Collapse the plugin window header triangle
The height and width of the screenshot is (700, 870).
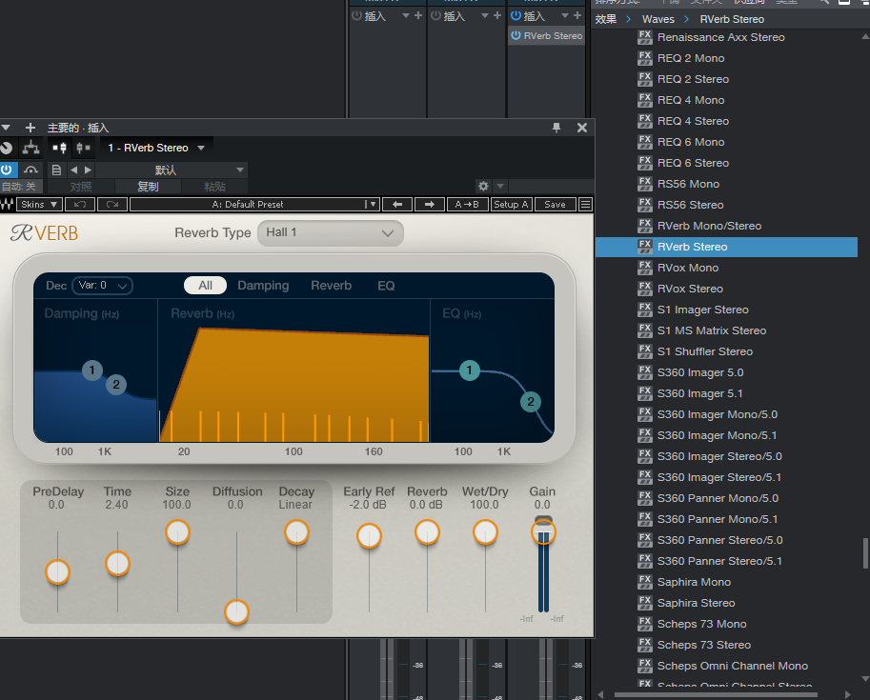tap(6, 128)
